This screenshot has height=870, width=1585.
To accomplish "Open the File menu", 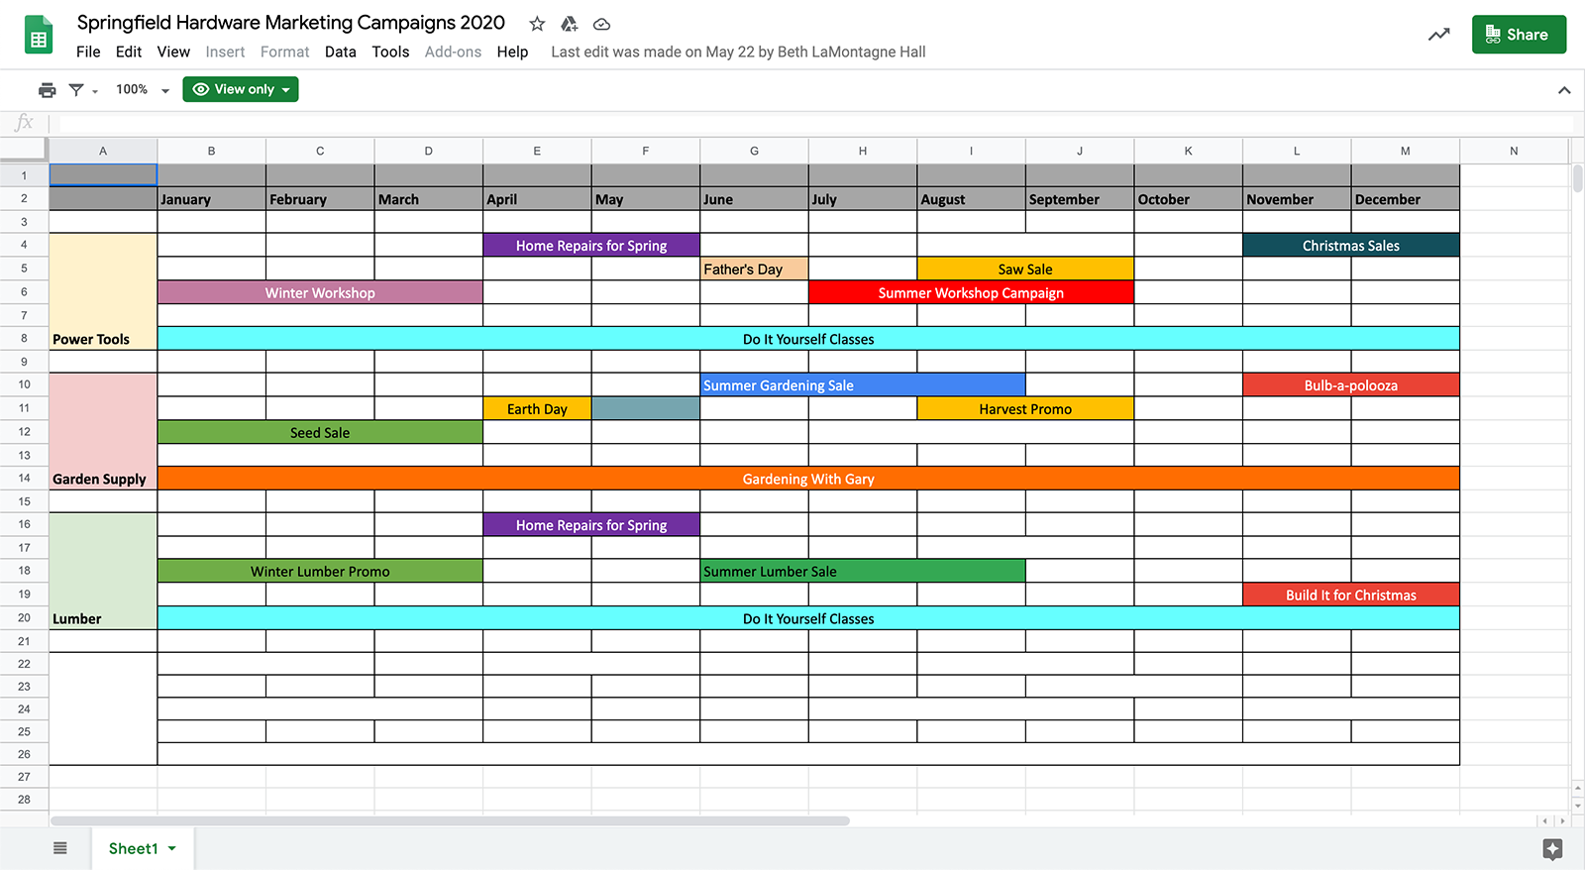I will (x=88, y=52).
